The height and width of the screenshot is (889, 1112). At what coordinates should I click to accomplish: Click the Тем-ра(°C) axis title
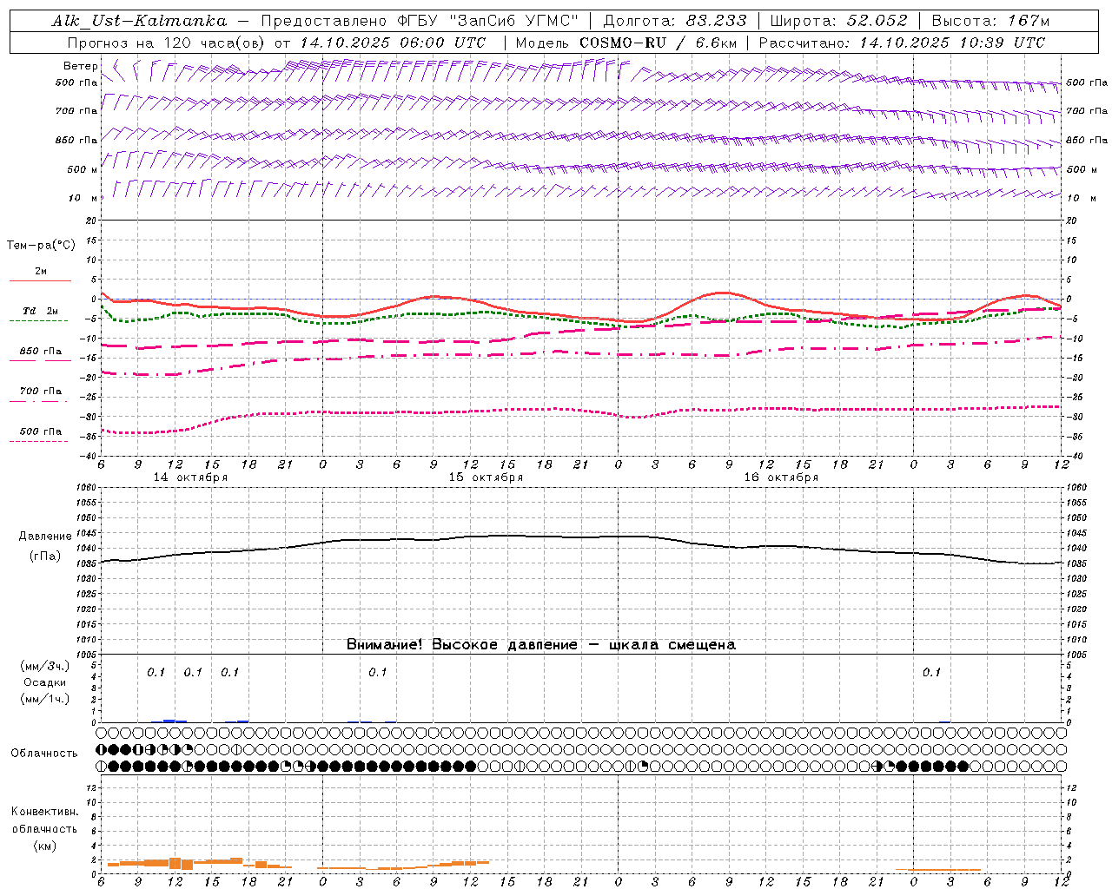41,246
